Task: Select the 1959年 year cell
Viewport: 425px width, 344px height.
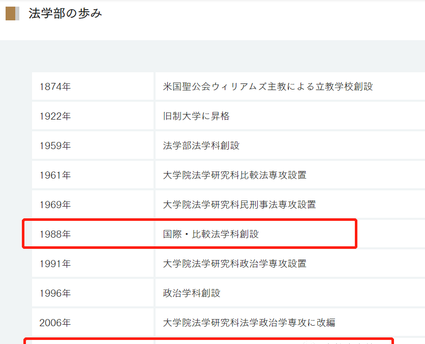Action: coord(93,146)
